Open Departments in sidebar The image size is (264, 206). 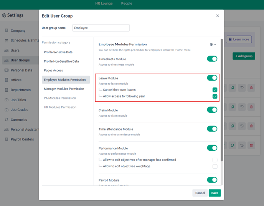pyautogui.click(x=21, y=90)
